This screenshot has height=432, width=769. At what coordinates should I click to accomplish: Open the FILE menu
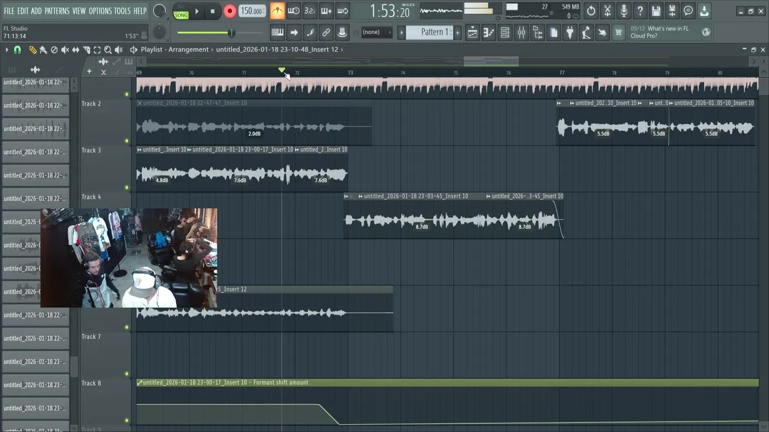click(x=9, y=11)
